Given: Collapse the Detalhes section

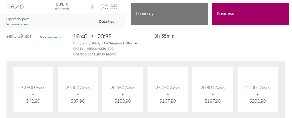Looking at the screenshot, I should [109, 22].
